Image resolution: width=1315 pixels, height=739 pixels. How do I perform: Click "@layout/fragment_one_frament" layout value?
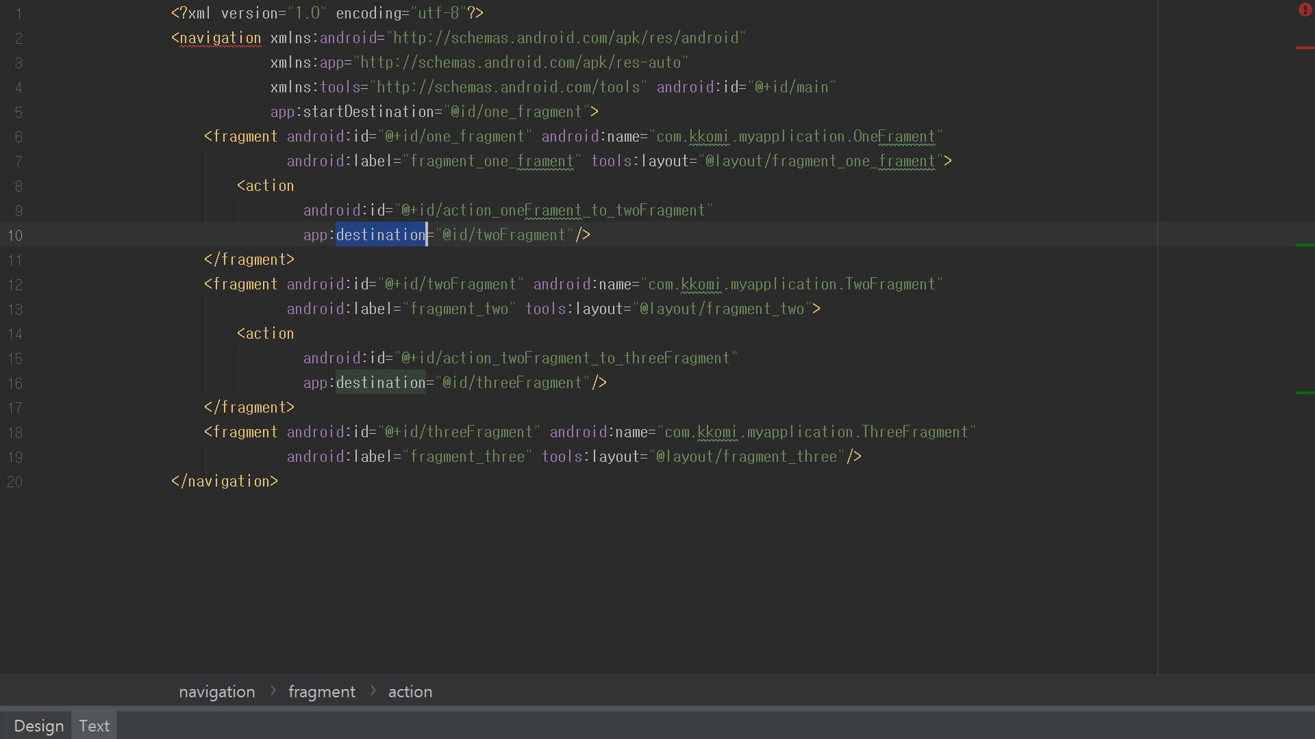pos(821,161)
